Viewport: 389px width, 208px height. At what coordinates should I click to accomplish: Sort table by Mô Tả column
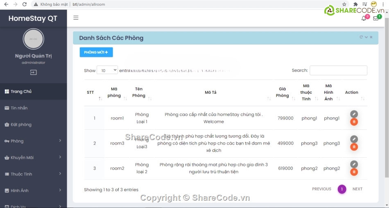(x=214, y=93)
